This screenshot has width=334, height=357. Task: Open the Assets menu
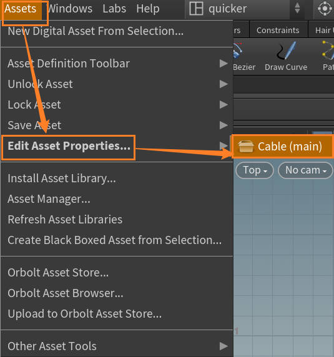point(21,9)
